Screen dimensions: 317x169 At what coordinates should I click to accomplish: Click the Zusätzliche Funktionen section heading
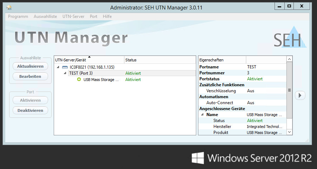(222, 85)
